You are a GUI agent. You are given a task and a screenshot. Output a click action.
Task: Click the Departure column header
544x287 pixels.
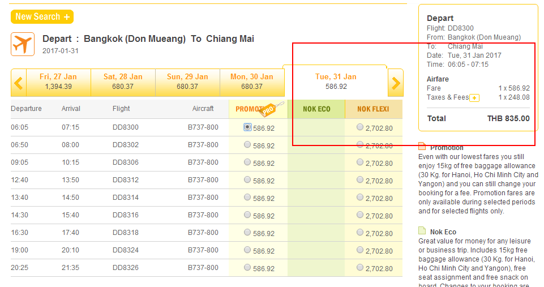(26, 109)
